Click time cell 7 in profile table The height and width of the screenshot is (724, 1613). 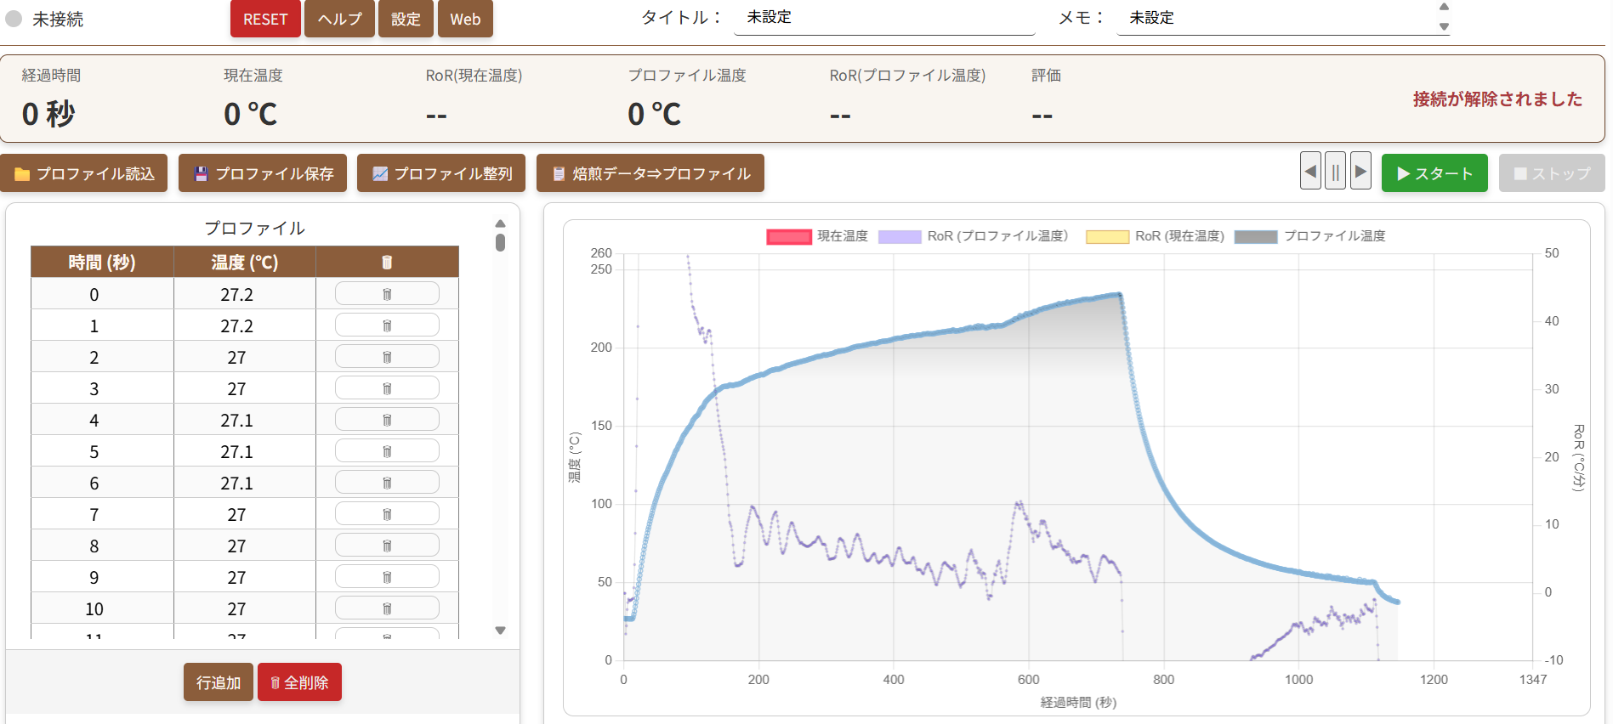coord(102,514)
